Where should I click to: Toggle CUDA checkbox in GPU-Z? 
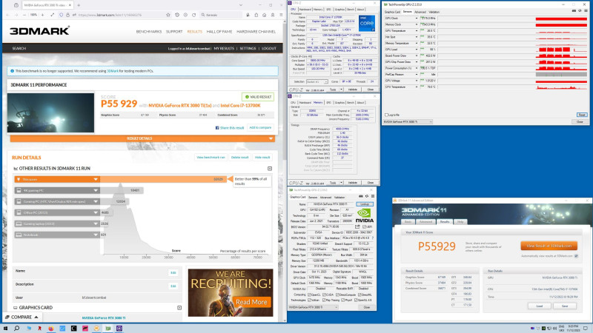click(x=324, y=295)
